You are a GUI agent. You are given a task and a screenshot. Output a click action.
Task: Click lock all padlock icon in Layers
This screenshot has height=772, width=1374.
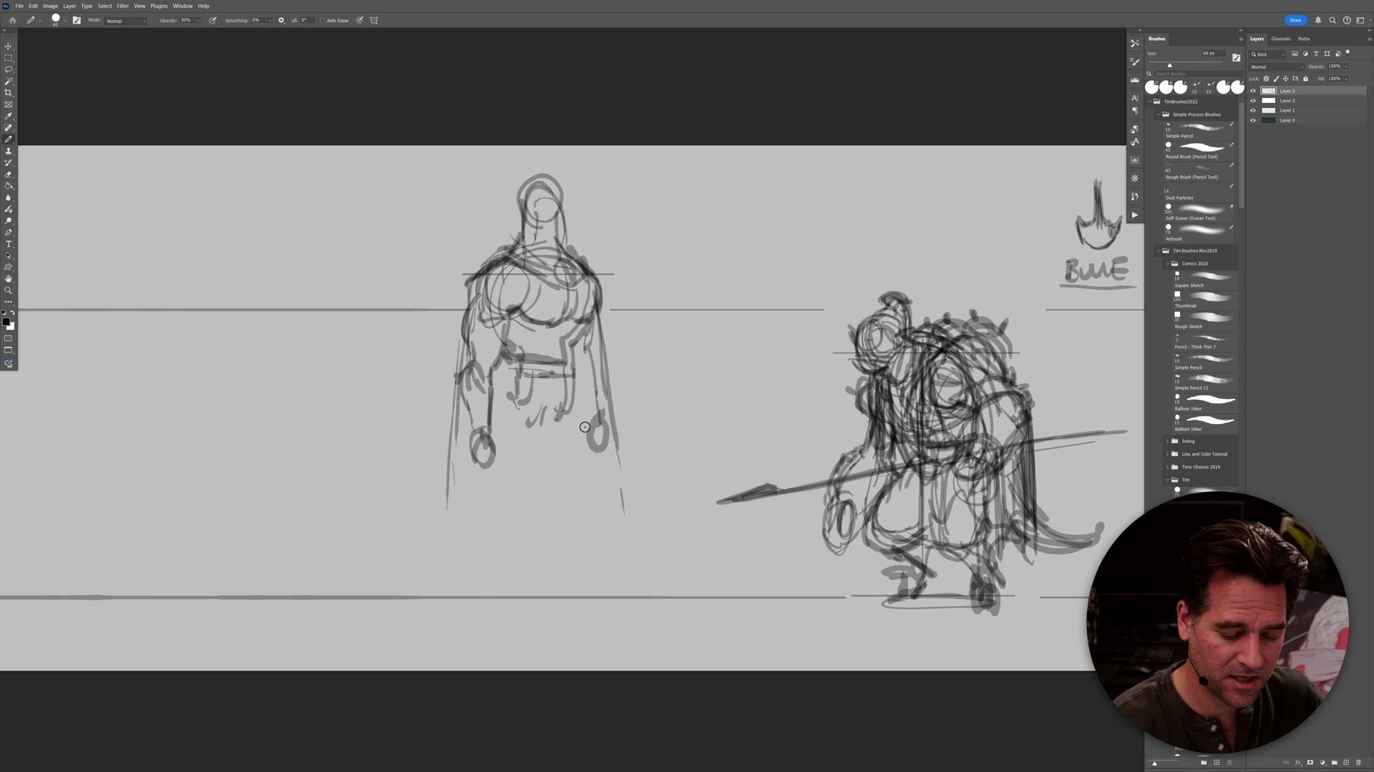pyautogui.click(x=1305, y=79)
